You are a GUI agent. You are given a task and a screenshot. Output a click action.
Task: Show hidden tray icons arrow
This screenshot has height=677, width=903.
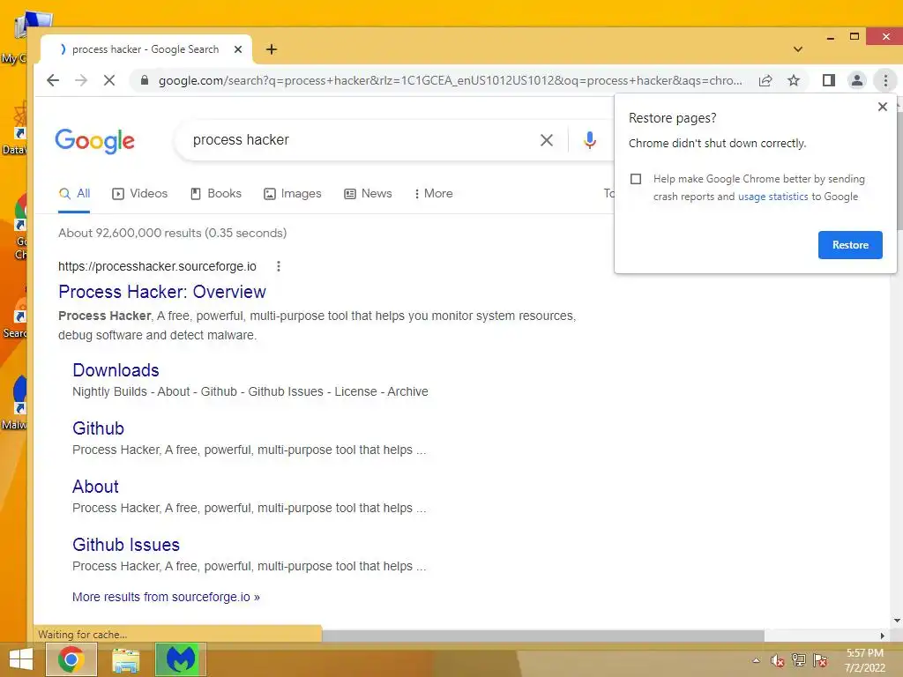756,660
